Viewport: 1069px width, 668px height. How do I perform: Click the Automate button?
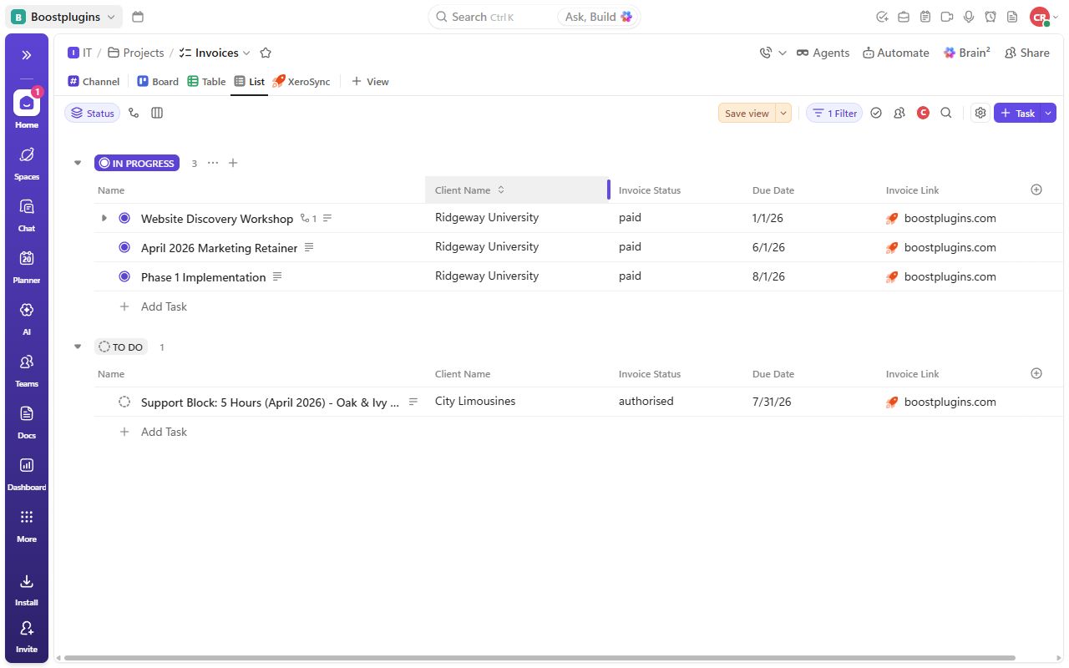[x=895, y=53]
